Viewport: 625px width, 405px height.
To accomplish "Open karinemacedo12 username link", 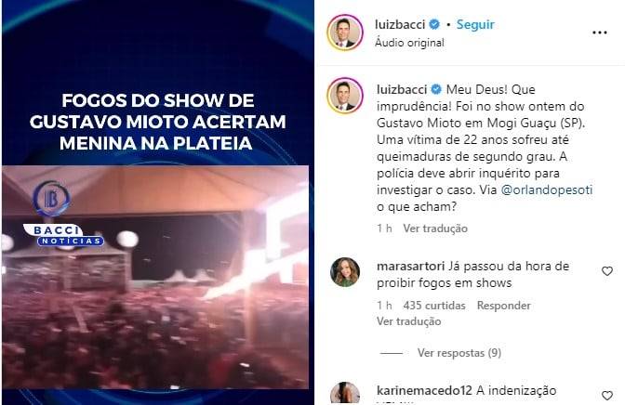I will [424, 390].
